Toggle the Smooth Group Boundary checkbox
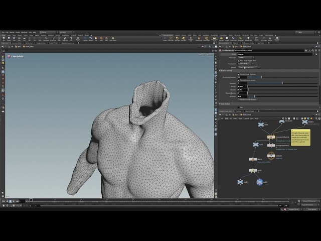This screenshot has height=241, width=321. coord(239,74)
